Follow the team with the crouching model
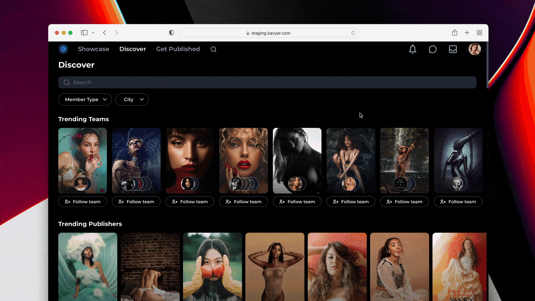This screenshot has height=301, width=535. [351, 202]
